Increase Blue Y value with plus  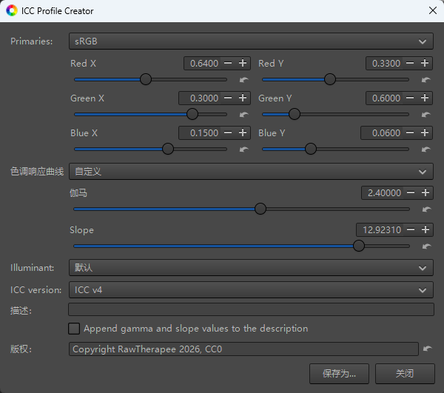(x=425, y=132)
